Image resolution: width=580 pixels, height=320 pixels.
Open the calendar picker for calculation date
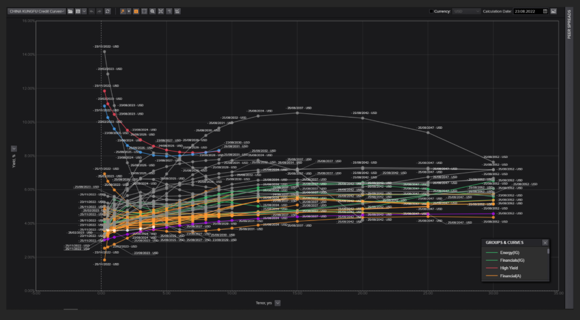pyautogui.click(x=546, y=11)
